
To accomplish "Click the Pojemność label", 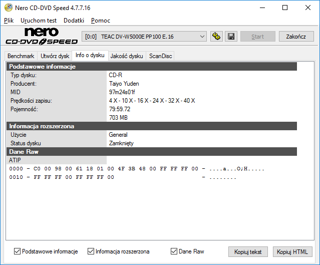I will coord(24,109).
